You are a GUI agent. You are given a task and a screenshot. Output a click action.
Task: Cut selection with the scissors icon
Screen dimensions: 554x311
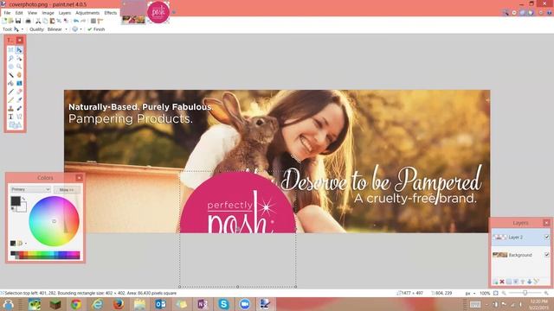point(38,21)
